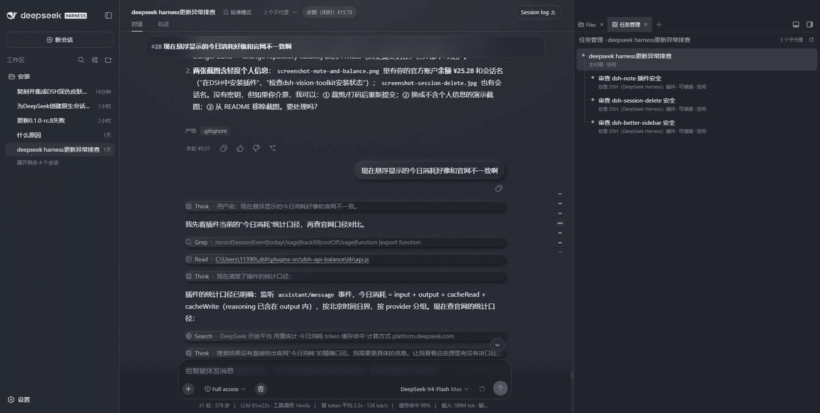
Task: Open workspace filter settings icon
Action: coord(95,60)
